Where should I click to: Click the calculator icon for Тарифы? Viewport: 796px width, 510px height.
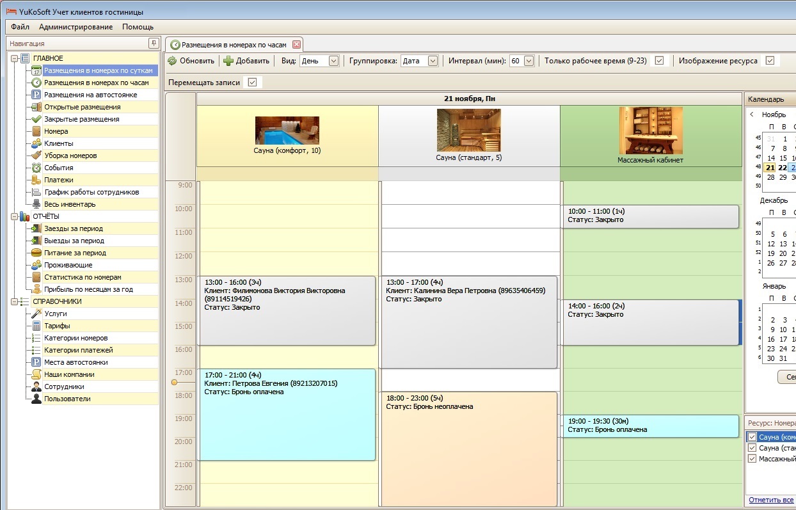36,326
